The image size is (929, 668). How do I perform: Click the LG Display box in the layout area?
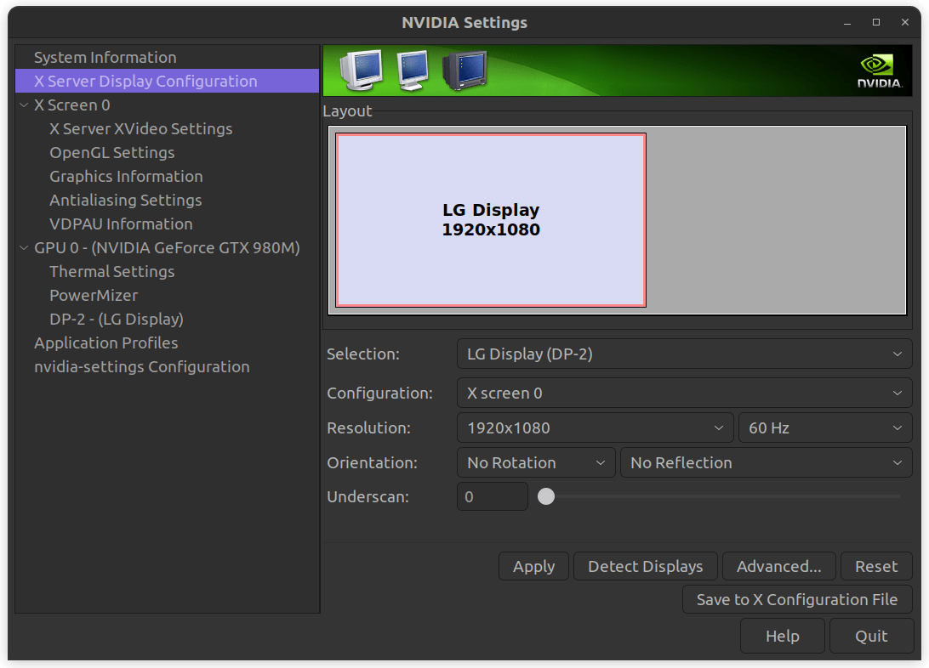pyautogui.click(x=491, y=219)
